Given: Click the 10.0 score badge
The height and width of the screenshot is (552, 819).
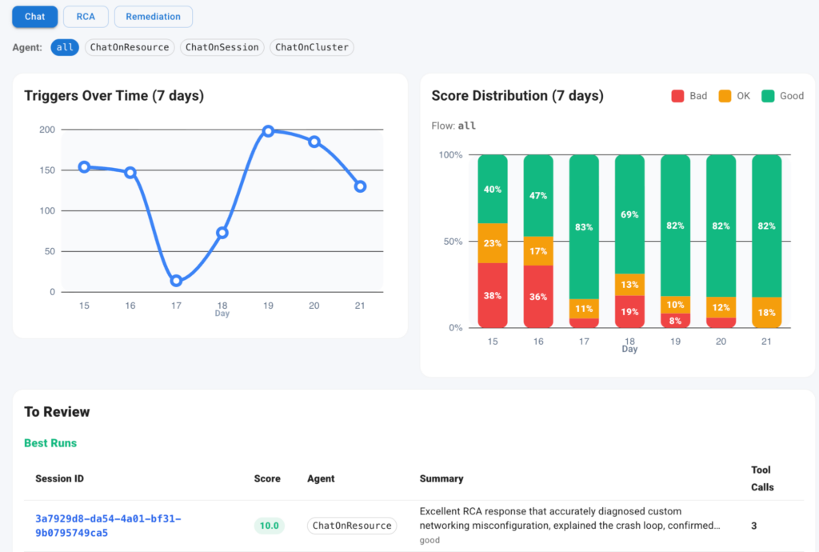Looking at the screenshot, I should (269, 526).
